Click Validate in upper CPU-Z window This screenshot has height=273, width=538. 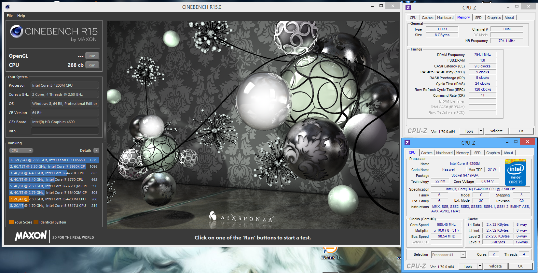496,131
